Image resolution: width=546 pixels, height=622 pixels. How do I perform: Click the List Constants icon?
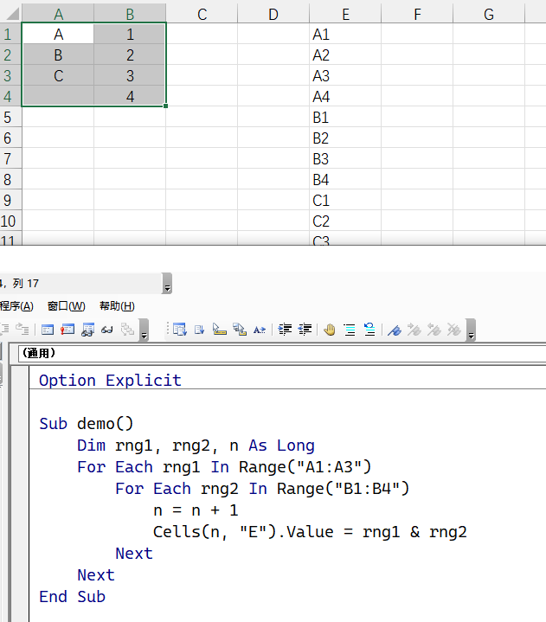(200, 330)
